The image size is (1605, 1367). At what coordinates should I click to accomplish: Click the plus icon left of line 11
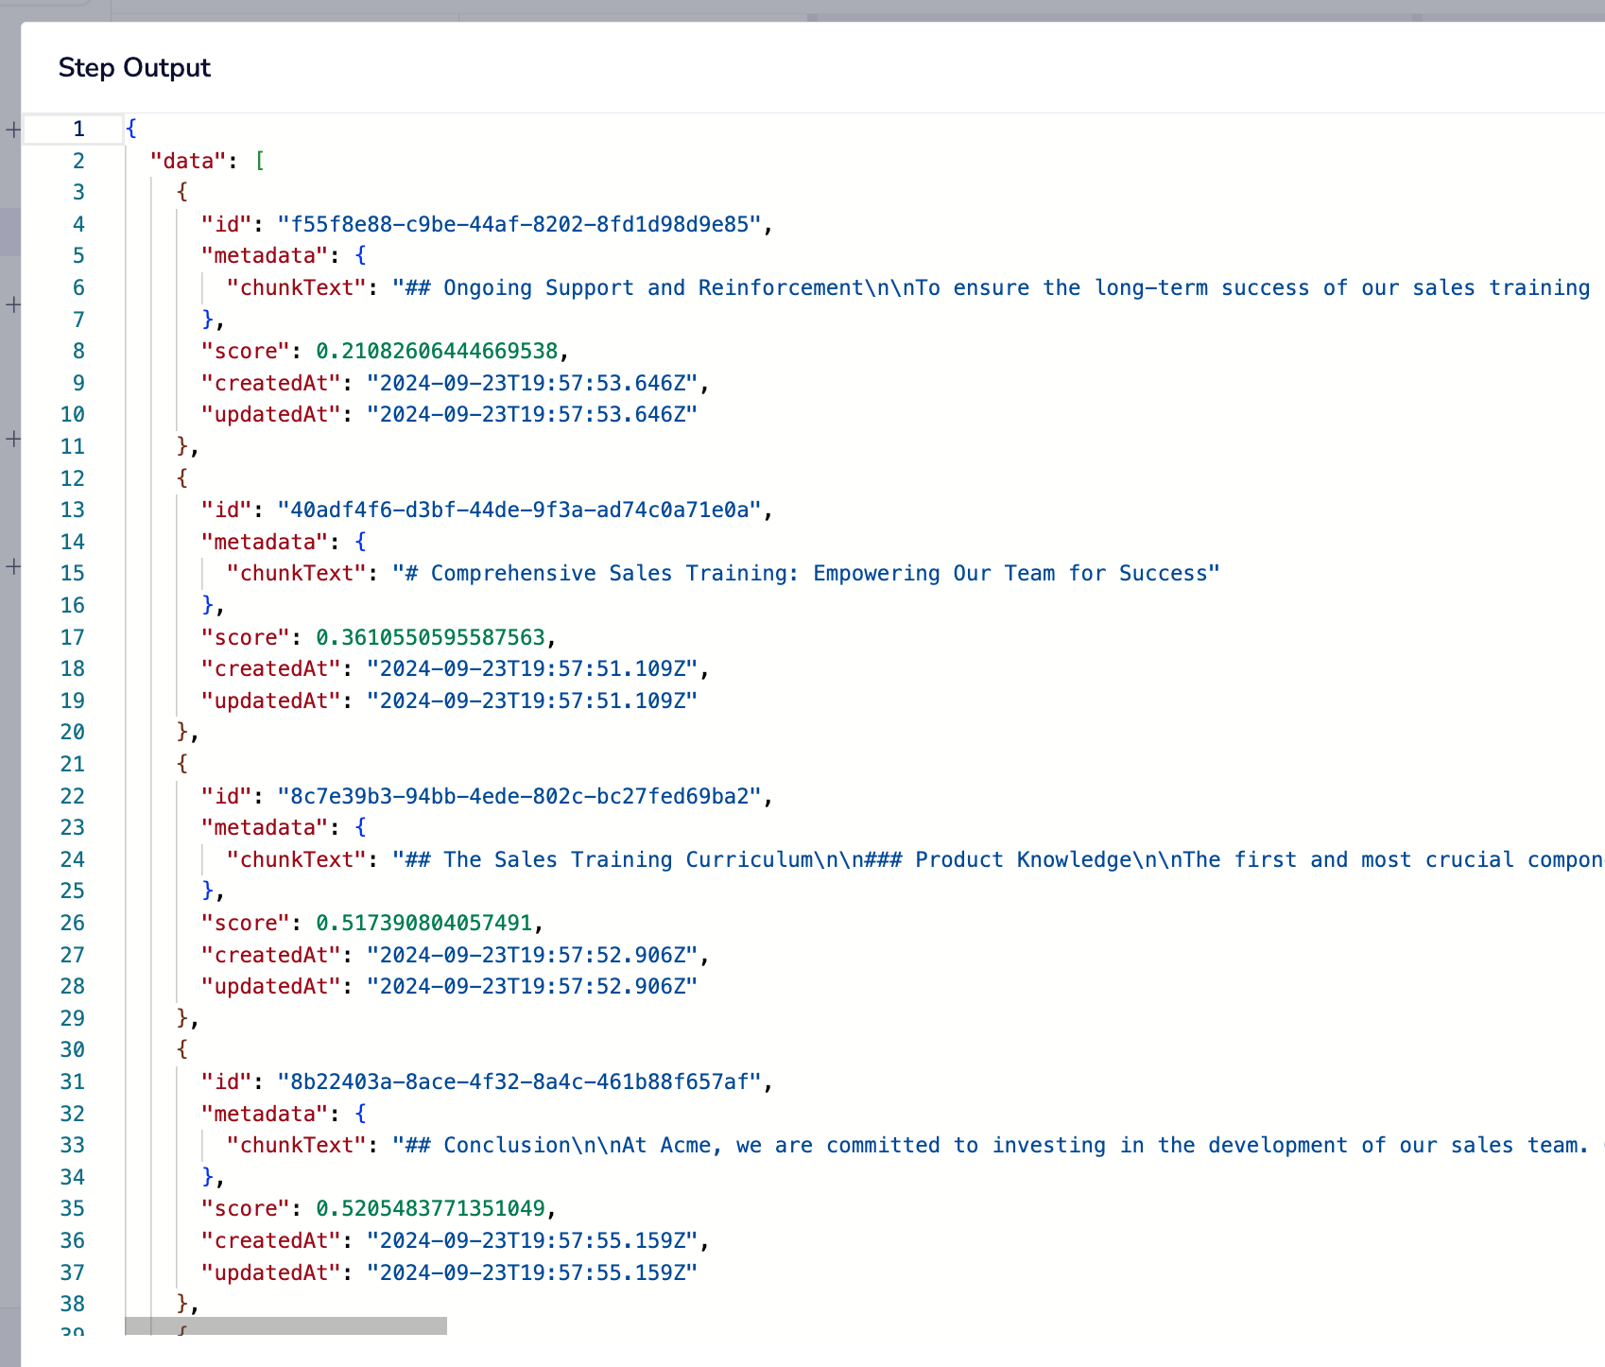(x=13, y=439)
